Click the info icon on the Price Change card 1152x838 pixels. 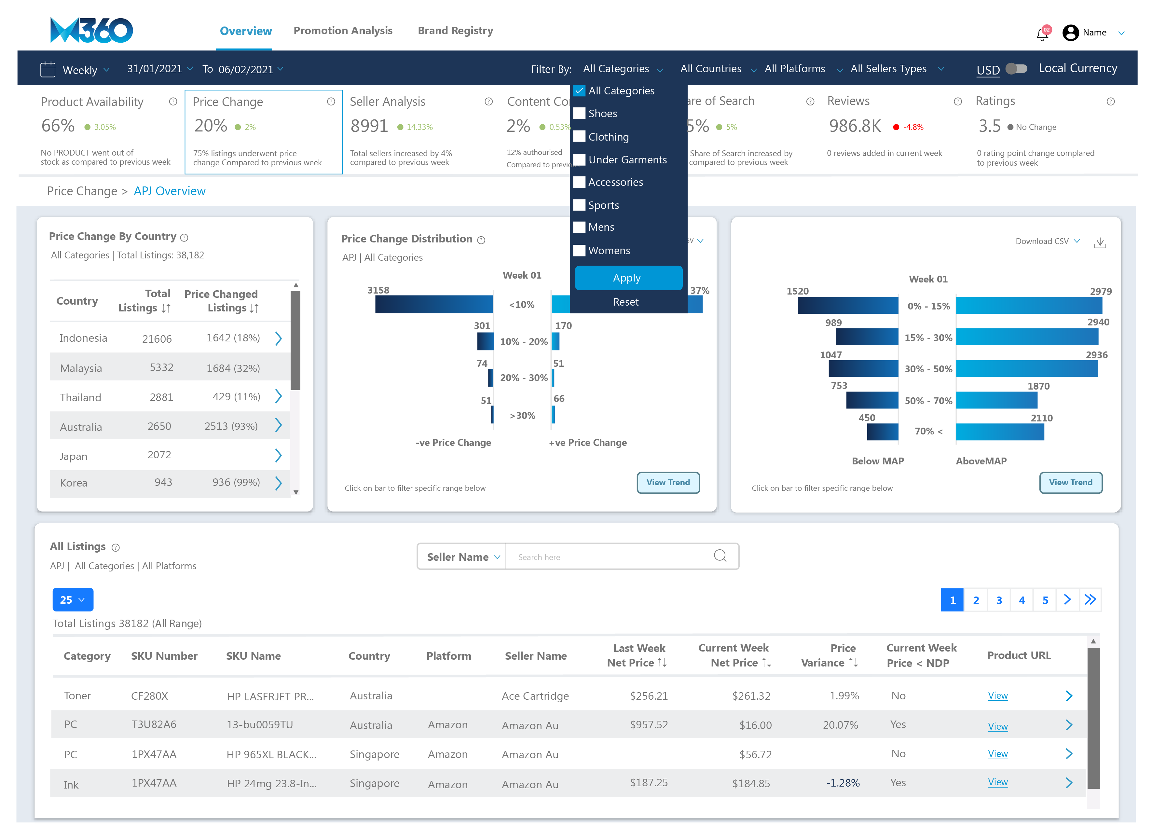point(331,102)
